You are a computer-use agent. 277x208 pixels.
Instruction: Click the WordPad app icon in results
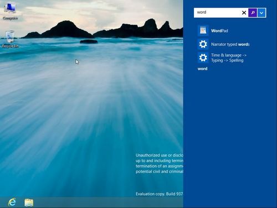203,30
